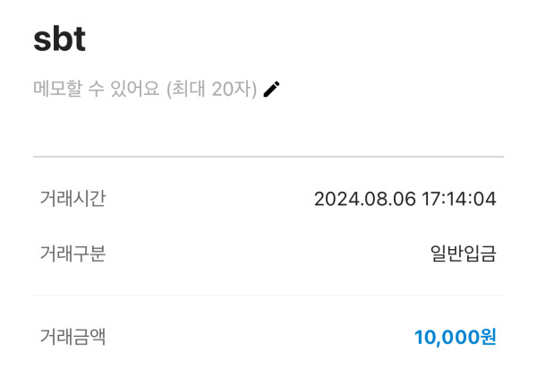The image size is (537, 370).
Task: Click the seconds 04 in the timestamp
Action: point(485,199)
